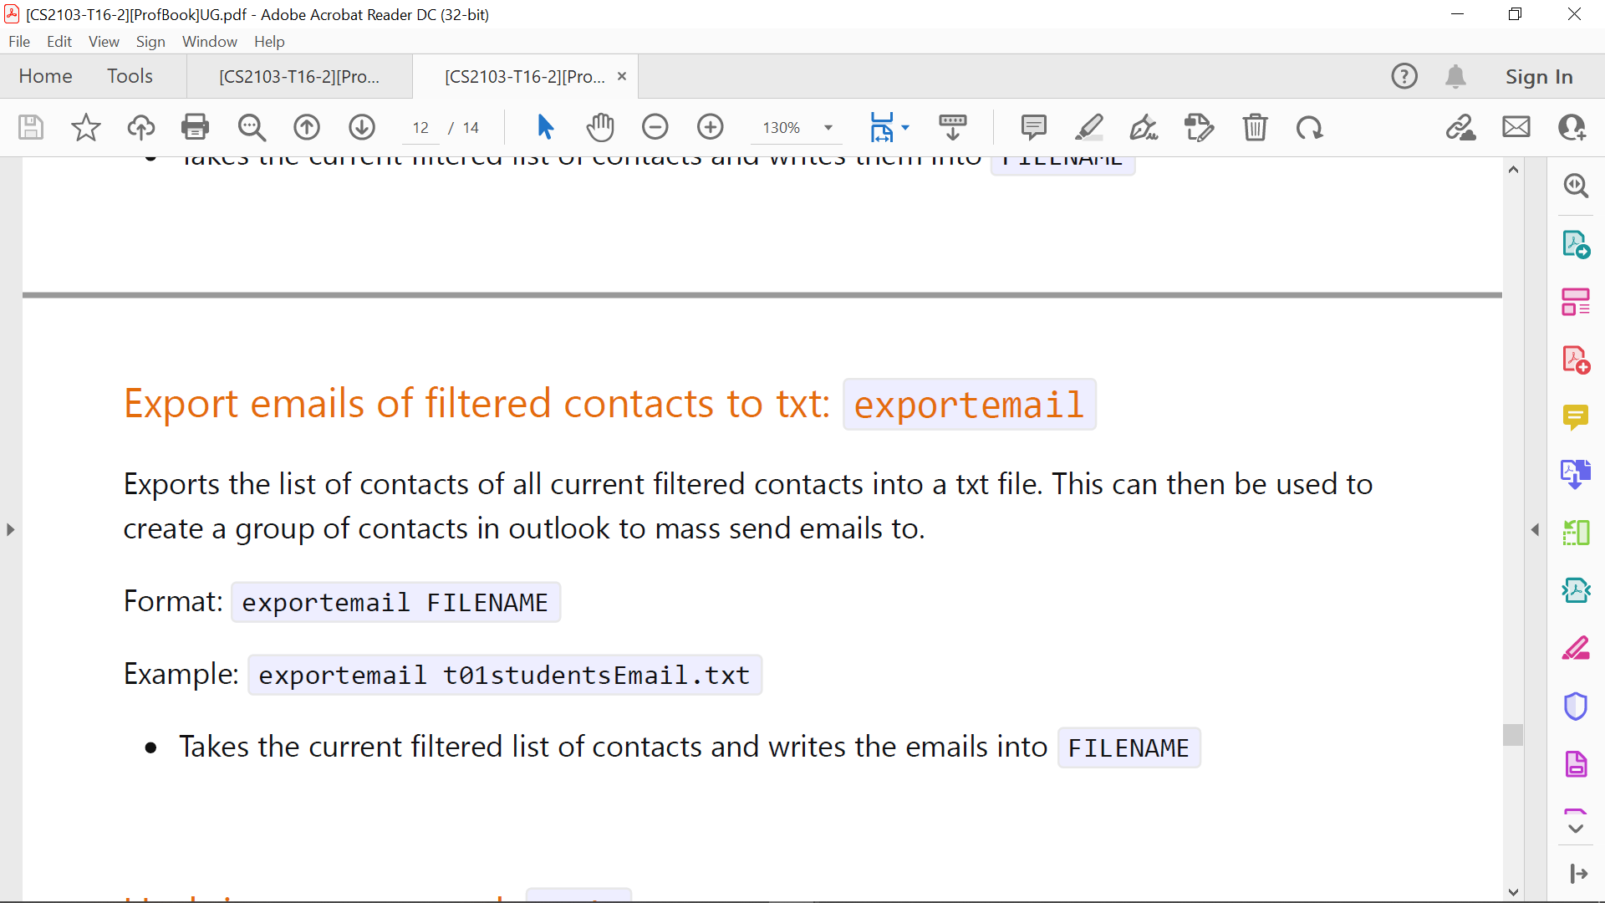
Task: Switch to the first CS2103 document tab
Action: pos(298,77)
